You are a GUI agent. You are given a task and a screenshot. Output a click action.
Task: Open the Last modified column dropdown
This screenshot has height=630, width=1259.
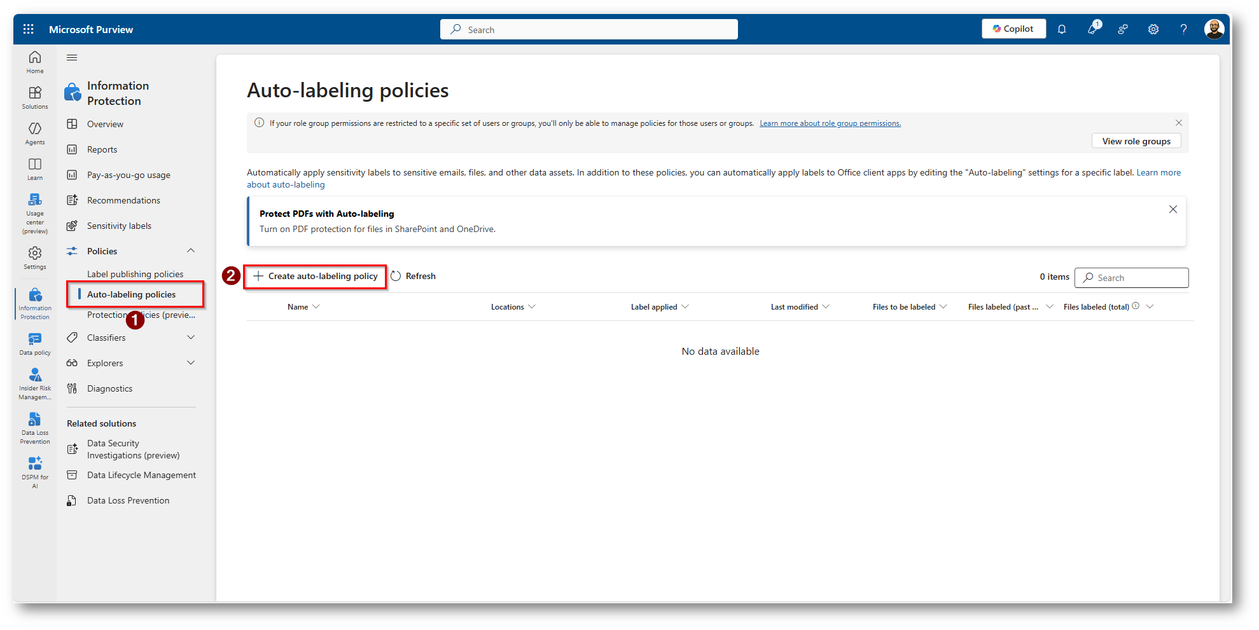coord(826,307)
